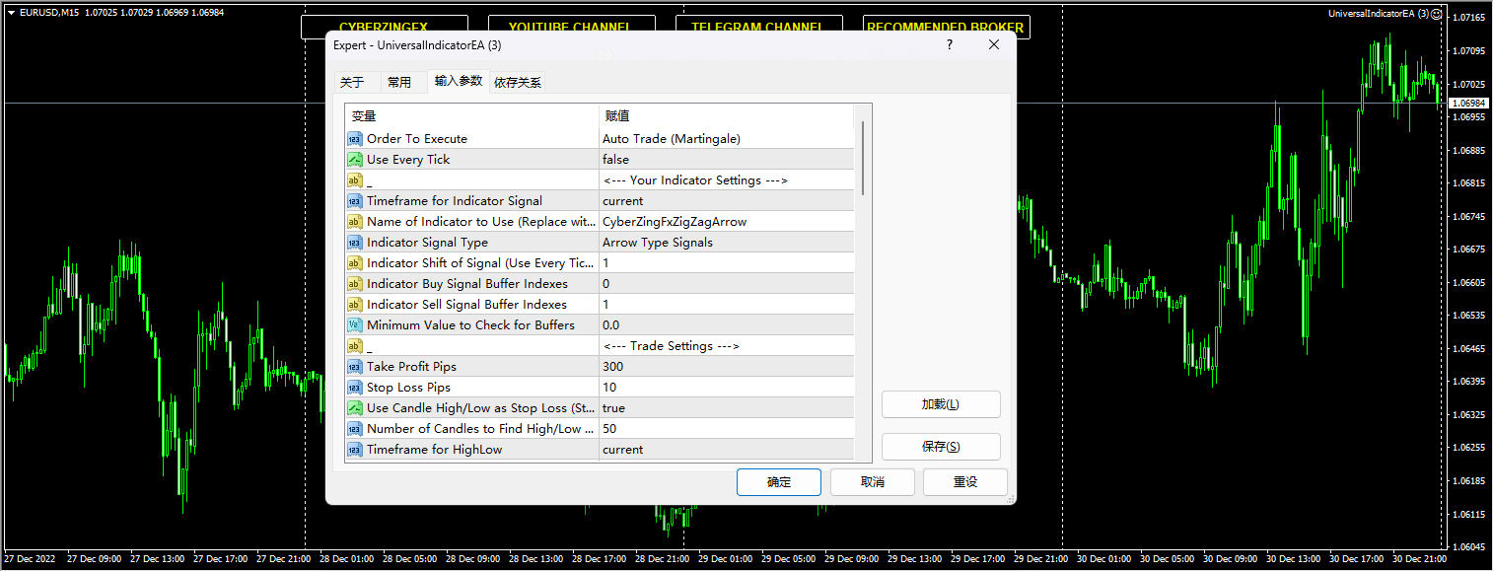Click the icon beside Stop Loss Pips
Screen dimensions: 1494x572
[354, 388]
